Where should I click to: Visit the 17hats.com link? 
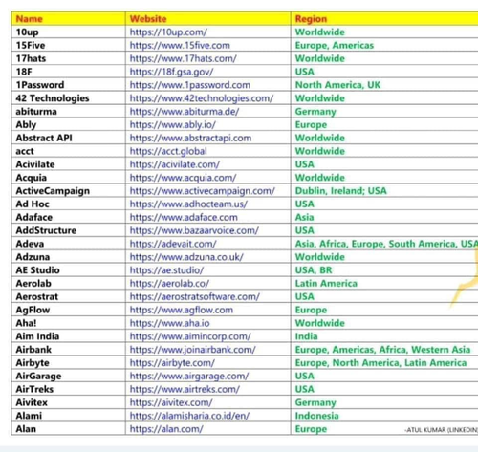click(183, 58)
